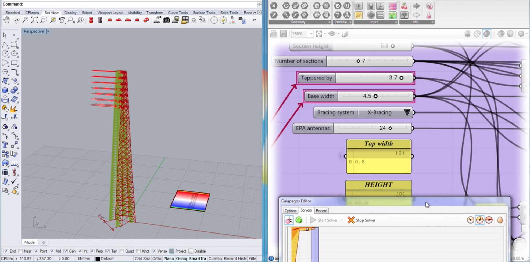
Task: Click the Model viewport tab button
Action: 30,242
